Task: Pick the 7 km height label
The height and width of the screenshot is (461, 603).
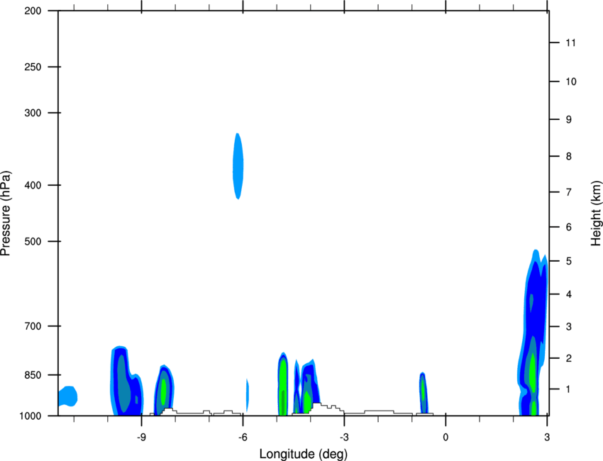Action: click(x=569, y=192)
